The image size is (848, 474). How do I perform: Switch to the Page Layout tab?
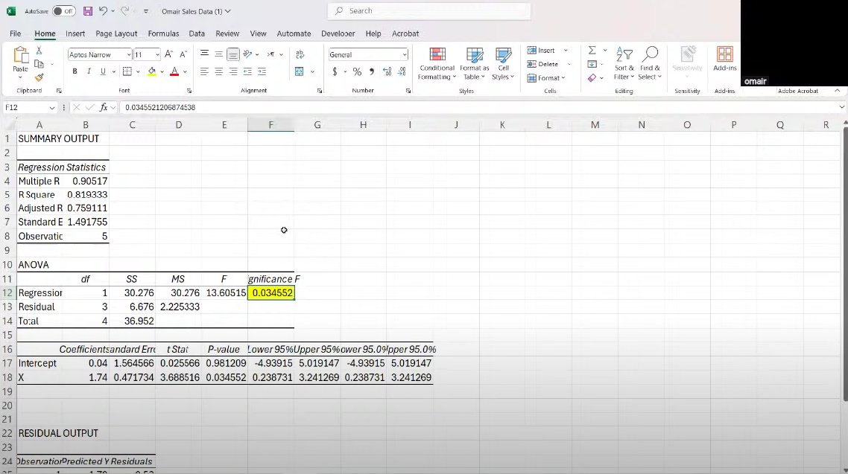[116, 33]
